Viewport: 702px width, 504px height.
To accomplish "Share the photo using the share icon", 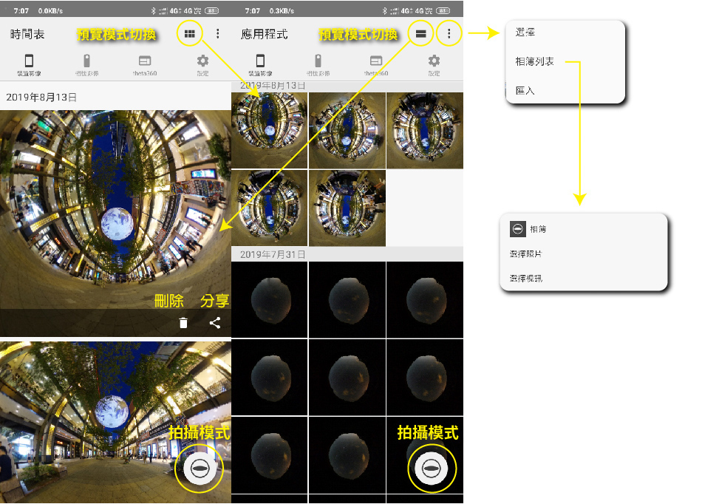I will (x=215, y=323).
